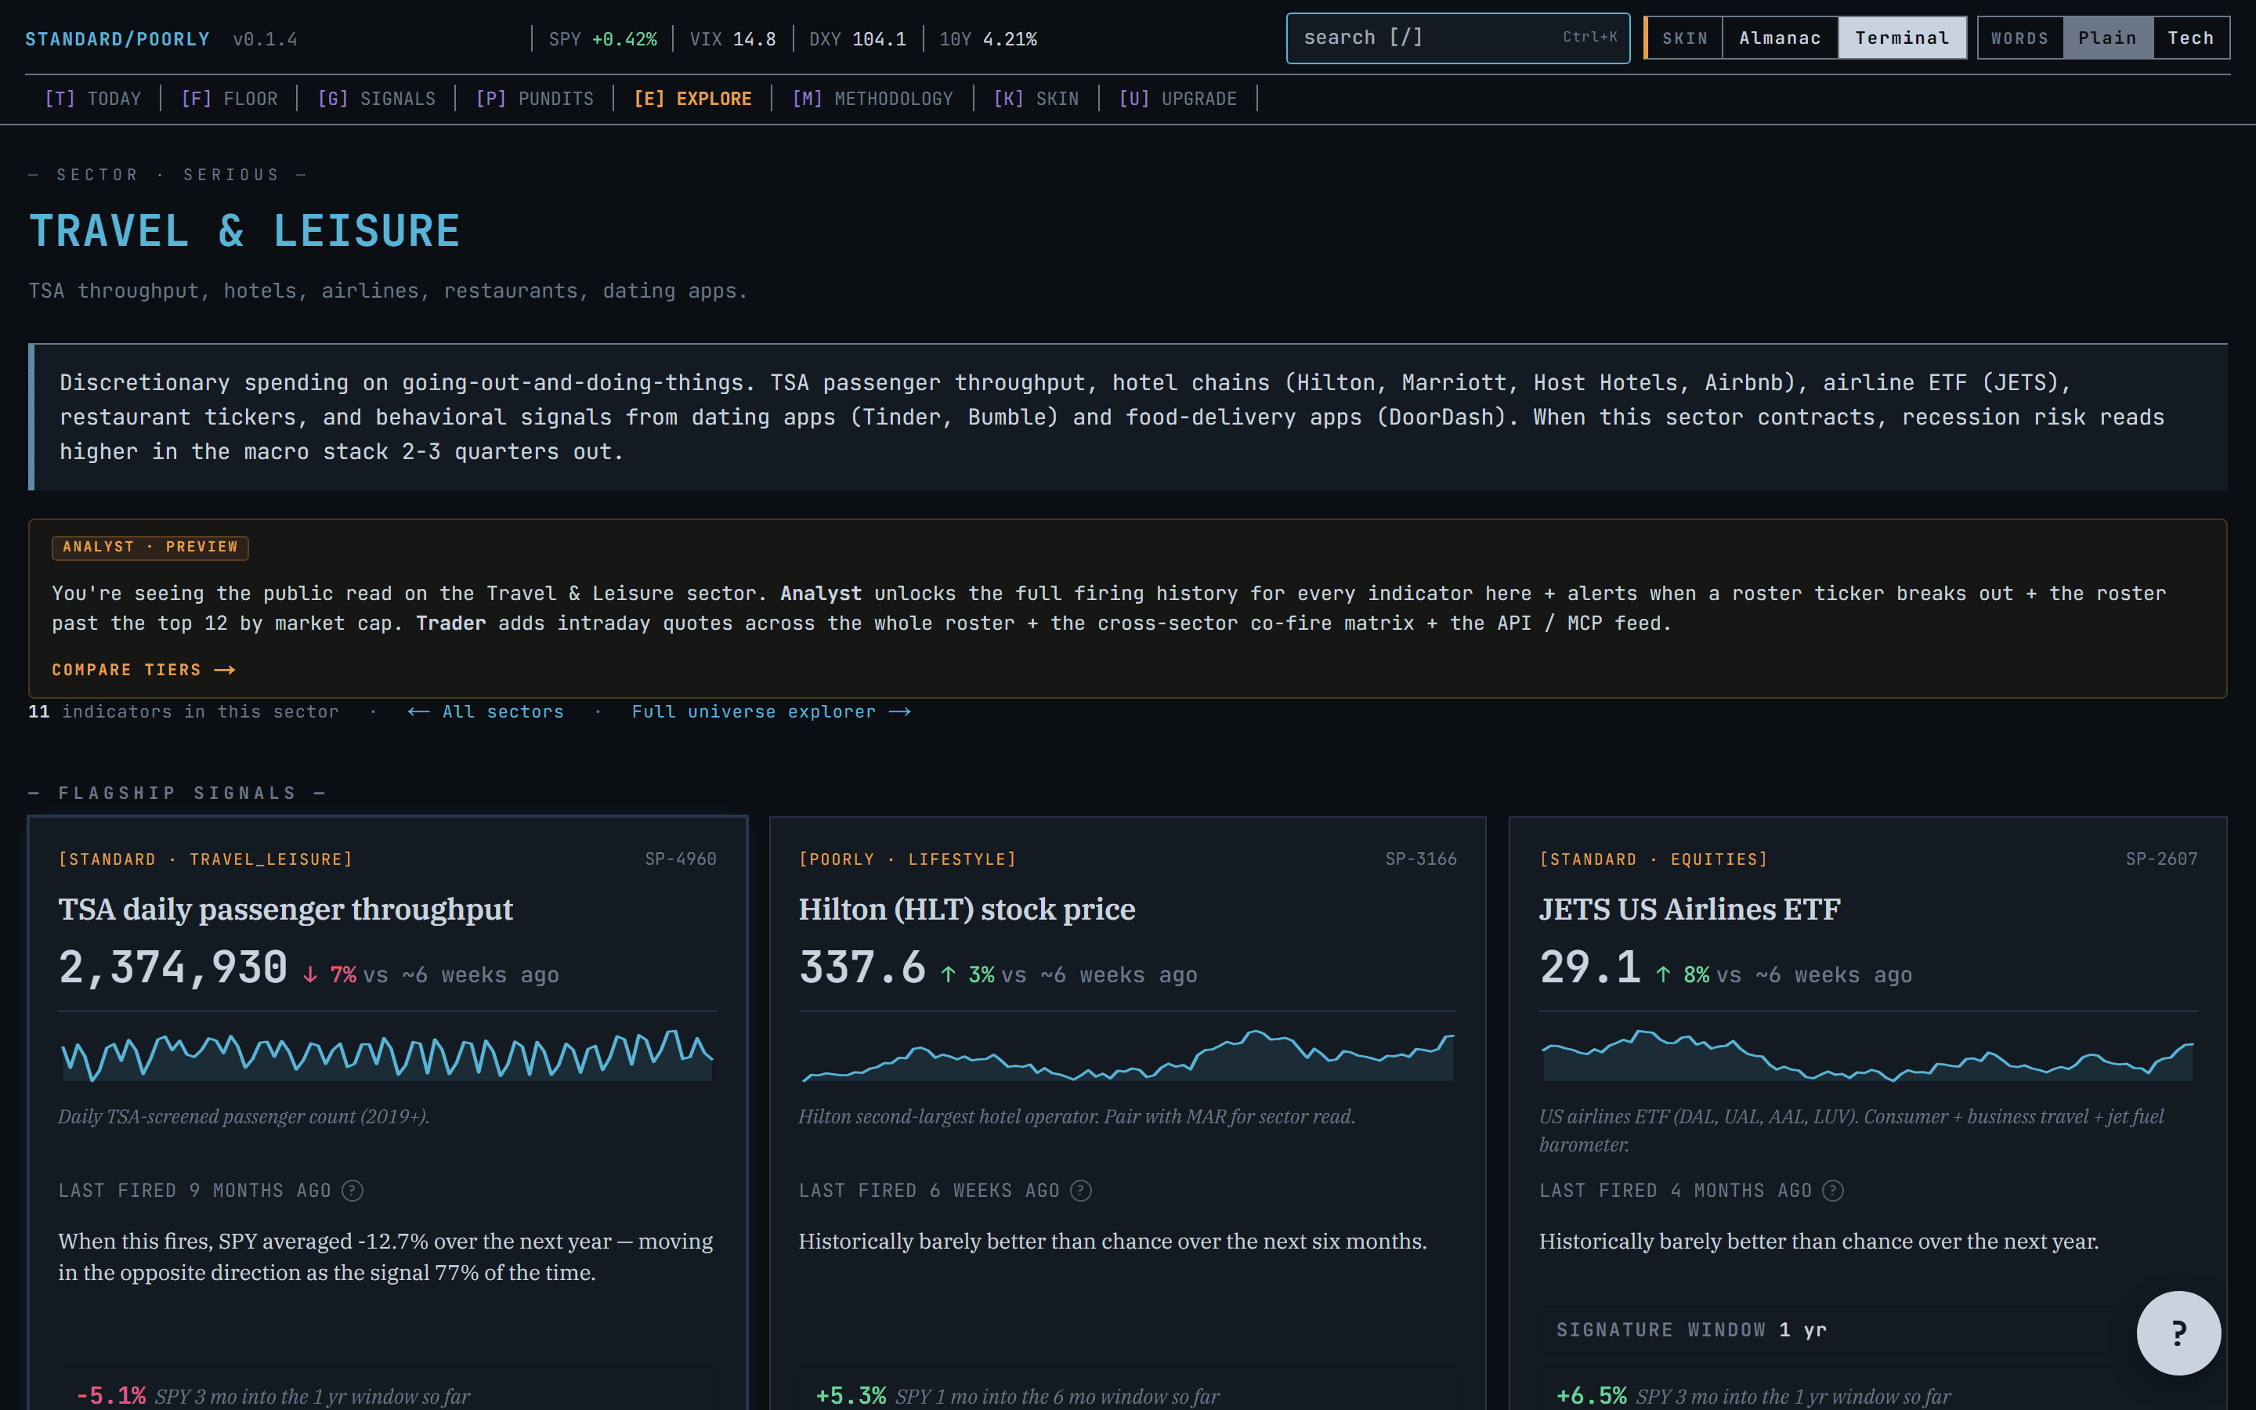Viewport: 2256px width, 1410px height.
Task: Click the TSA throughput sparkline chart
Action: point(387,1054)
